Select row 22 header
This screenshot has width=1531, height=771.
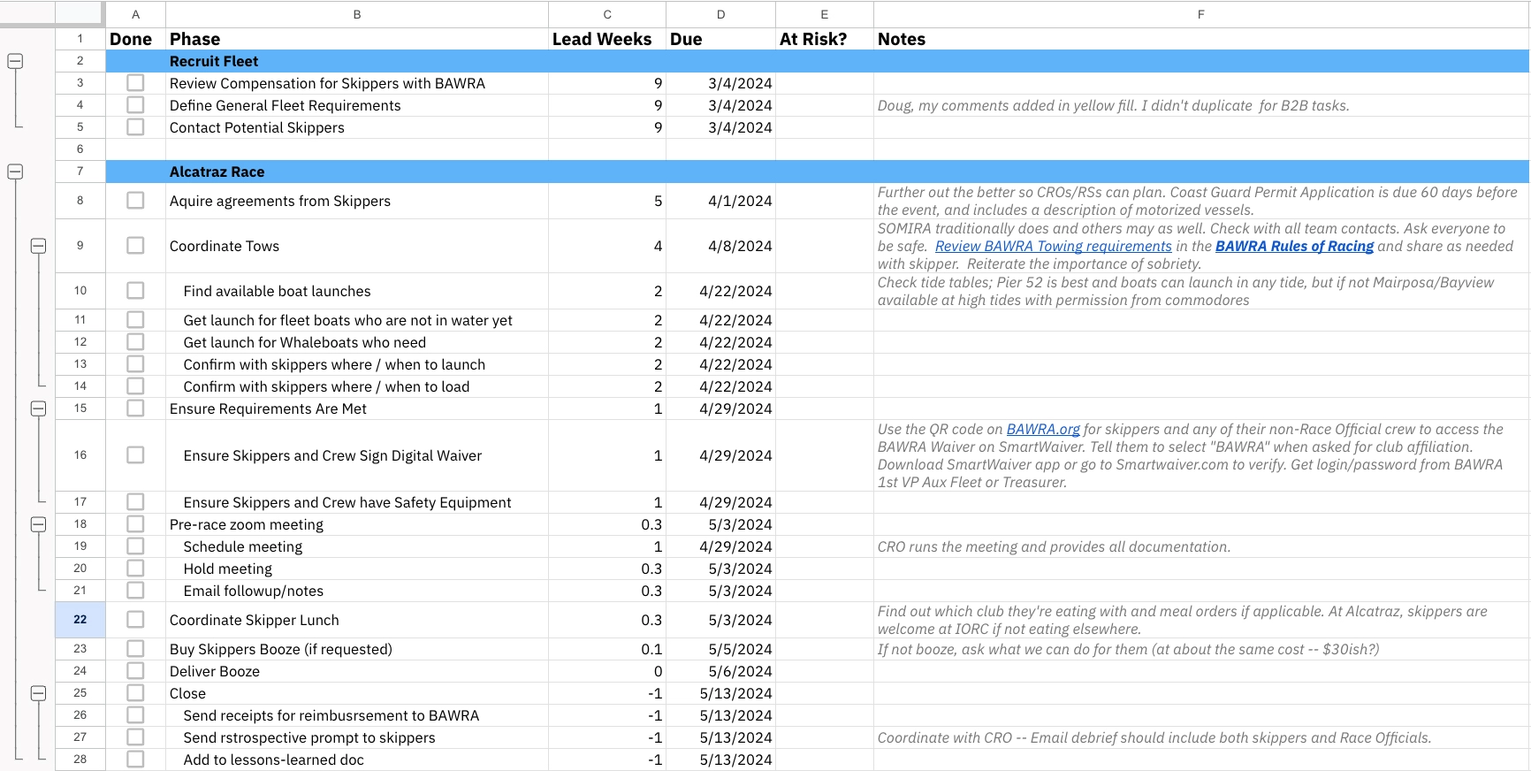click(80, 620)
